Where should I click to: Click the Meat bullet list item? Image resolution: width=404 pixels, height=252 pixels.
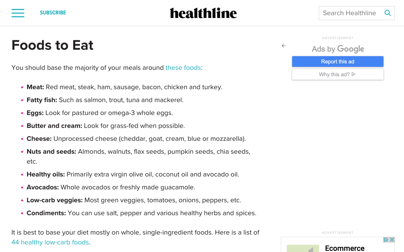pyautogui.click(x=124, y=87)
